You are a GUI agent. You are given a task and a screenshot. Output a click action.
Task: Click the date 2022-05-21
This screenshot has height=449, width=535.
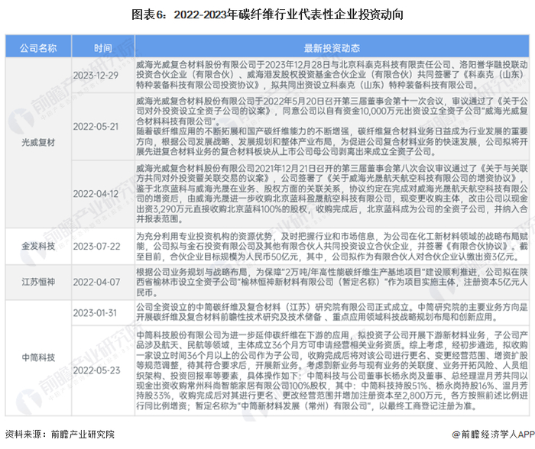pos(96,127)
